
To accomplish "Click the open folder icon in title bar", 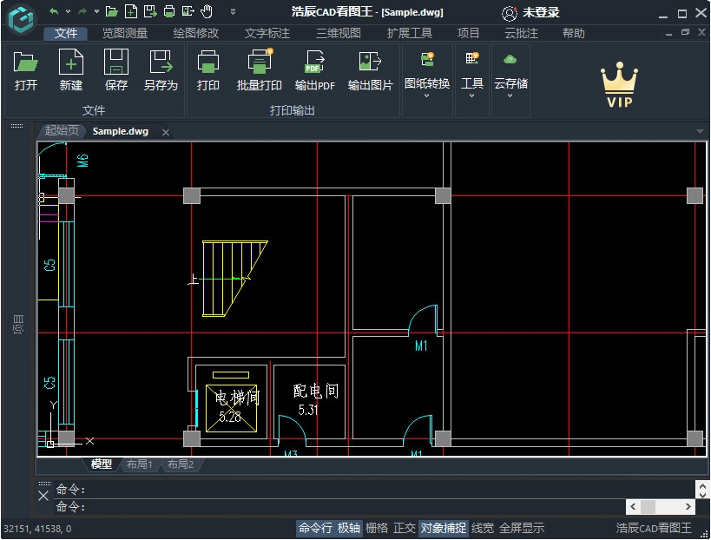I will pos(111,11).
